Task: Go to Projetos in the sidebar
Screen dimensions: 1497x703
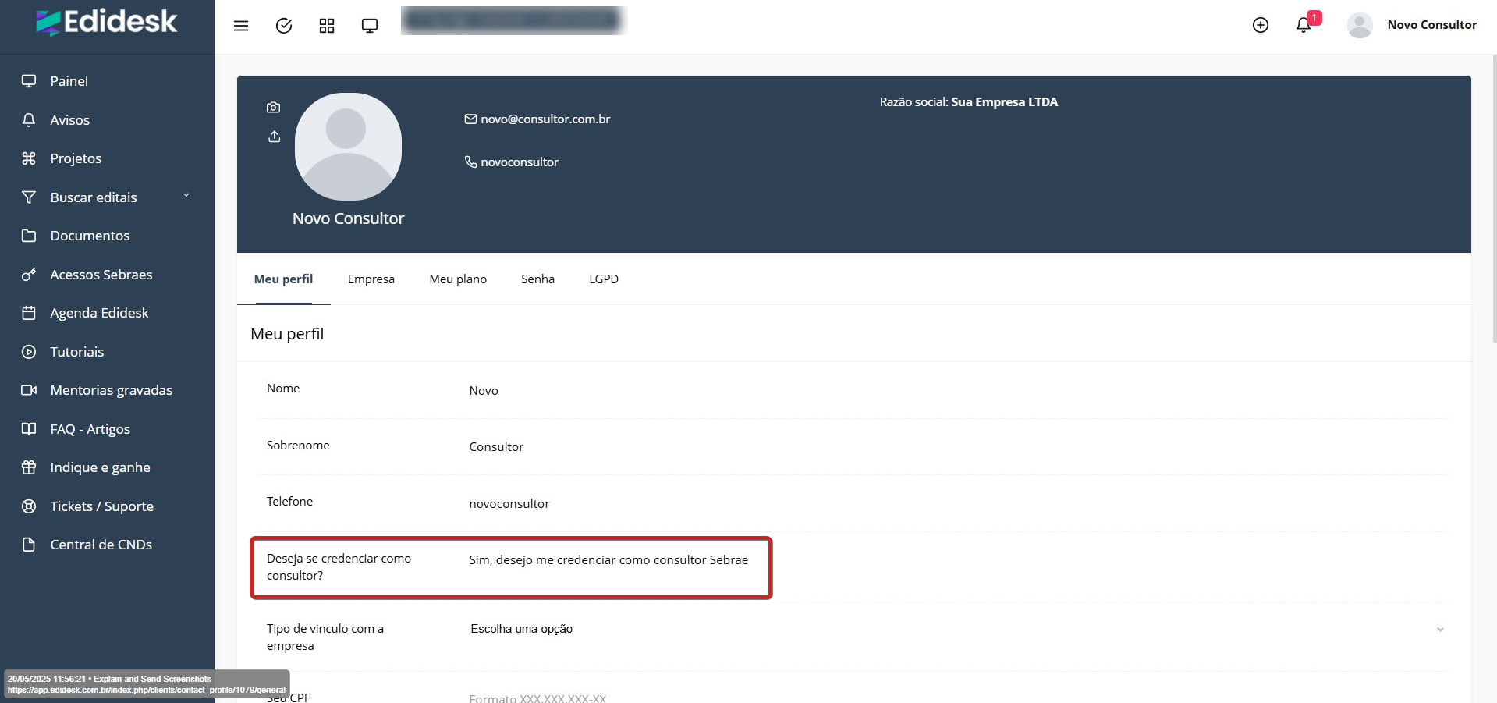Action: (x=76, y=158)
